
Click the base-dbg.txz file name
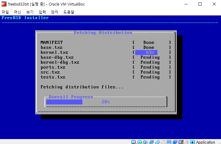tap(57, 57)
